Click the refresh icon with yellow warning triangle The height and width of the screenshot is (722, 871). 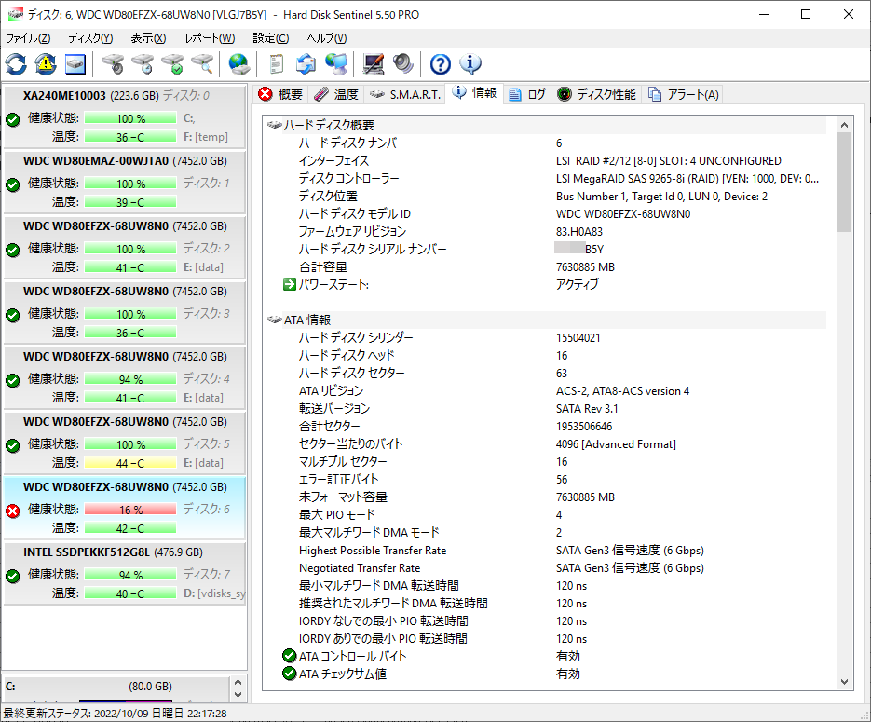tap(46, 64)
